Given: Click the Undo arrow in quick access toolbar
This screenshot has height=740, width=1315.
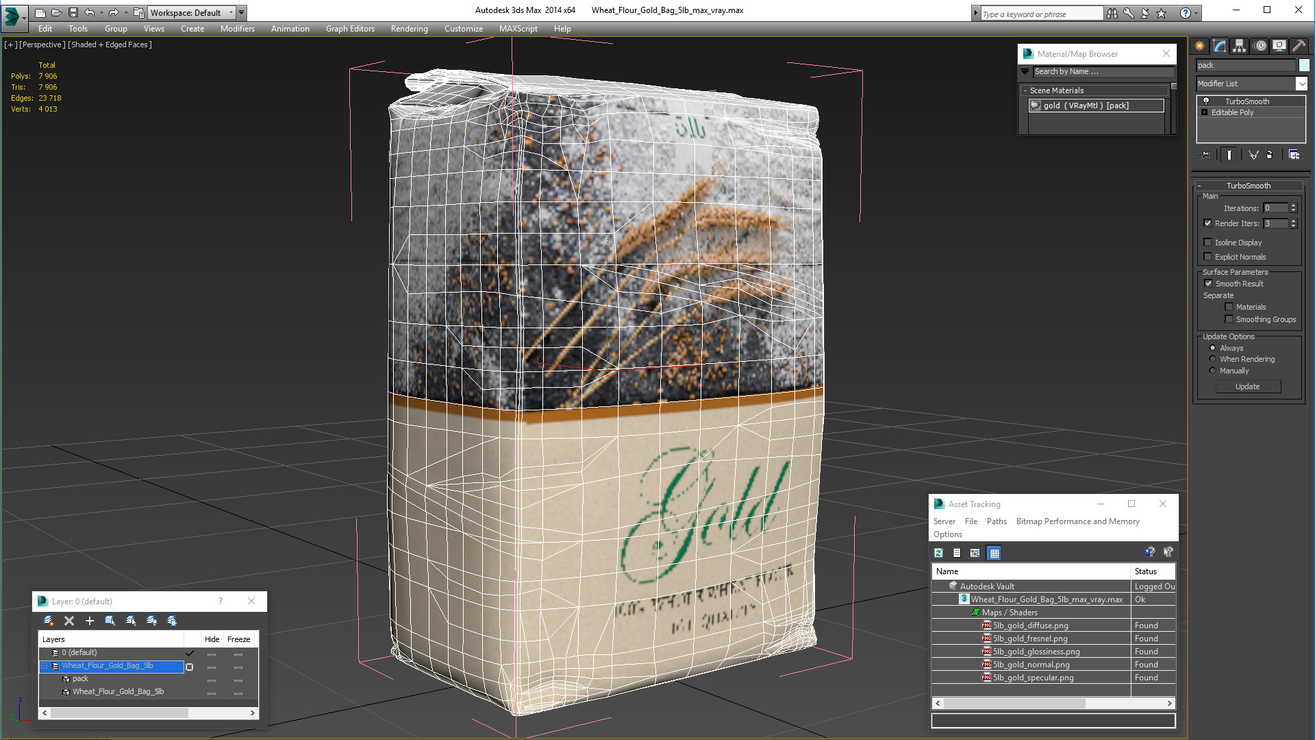Looking at the screenshot, I should pos(89,12).
